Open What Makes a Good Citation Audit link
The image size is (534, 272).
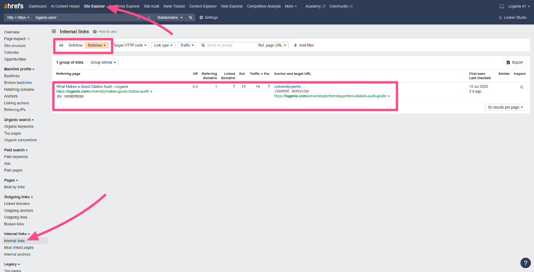coord(92,86)
